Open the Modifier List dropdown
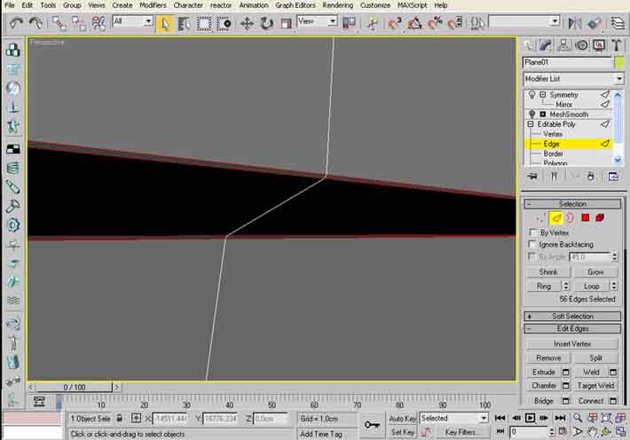 click(572, 79)
